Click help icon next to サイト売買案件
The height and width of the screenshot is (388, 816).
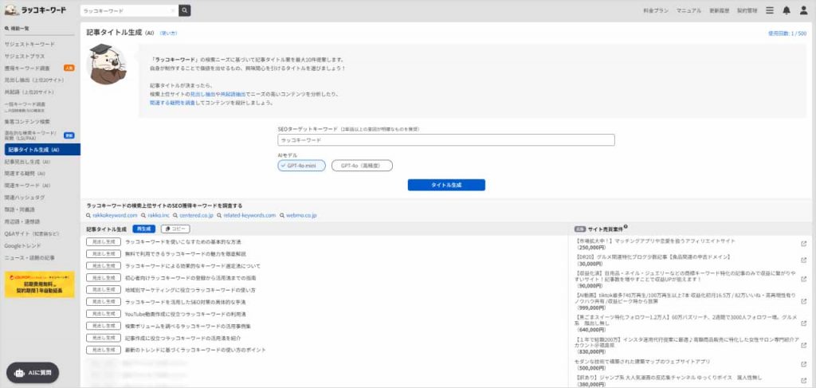[626, 227]
